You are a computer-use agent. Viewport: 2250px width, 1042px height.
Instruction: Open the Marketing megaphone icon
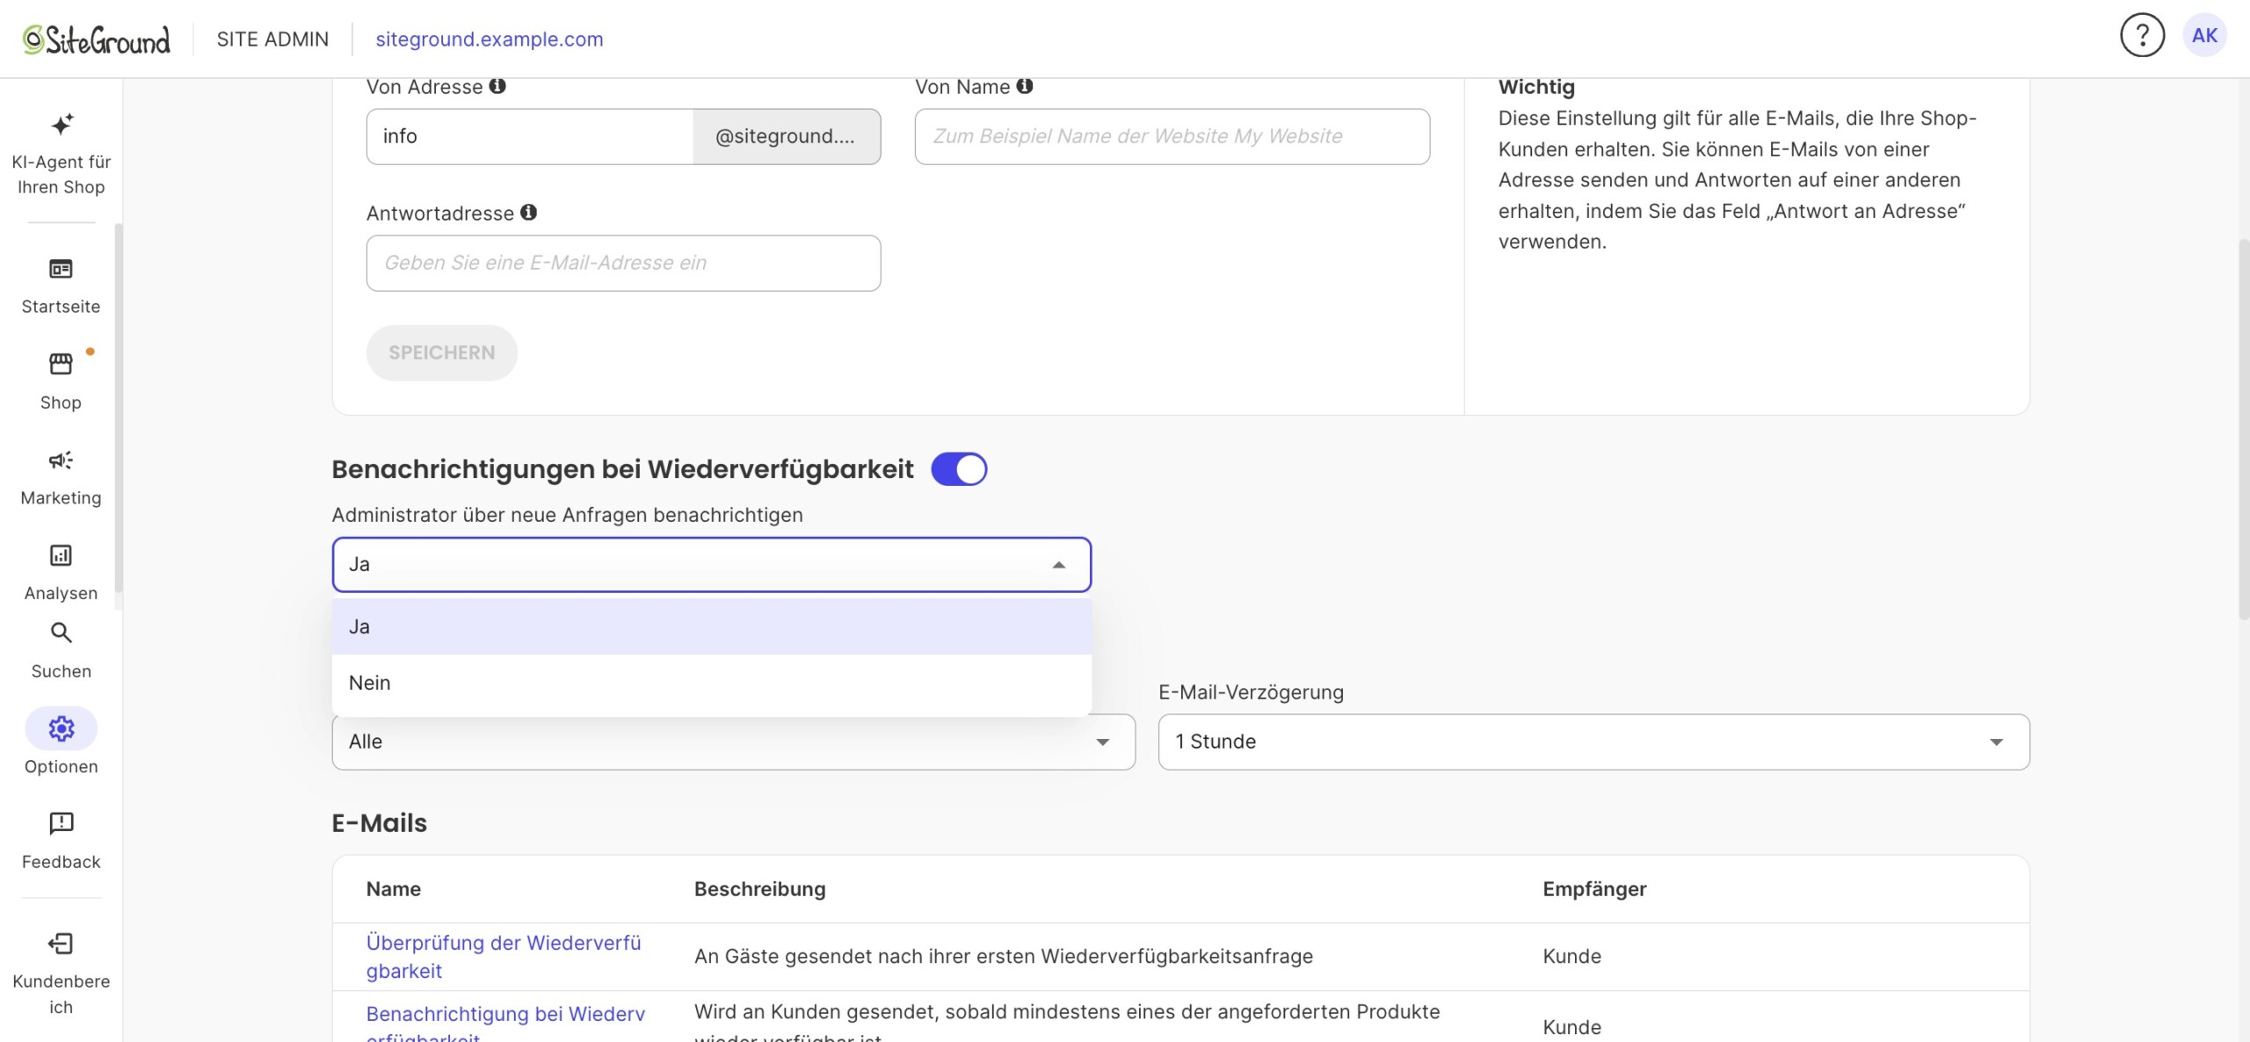tap(61, 459)
